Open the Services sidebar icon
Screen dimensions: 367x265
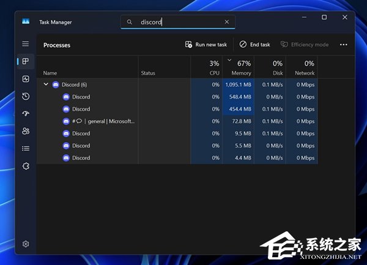[26, 166]
